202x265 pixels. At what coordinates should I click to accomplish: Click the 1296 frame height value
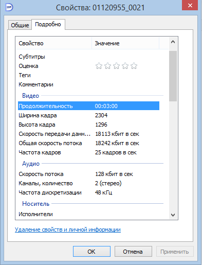pos(101,125)
